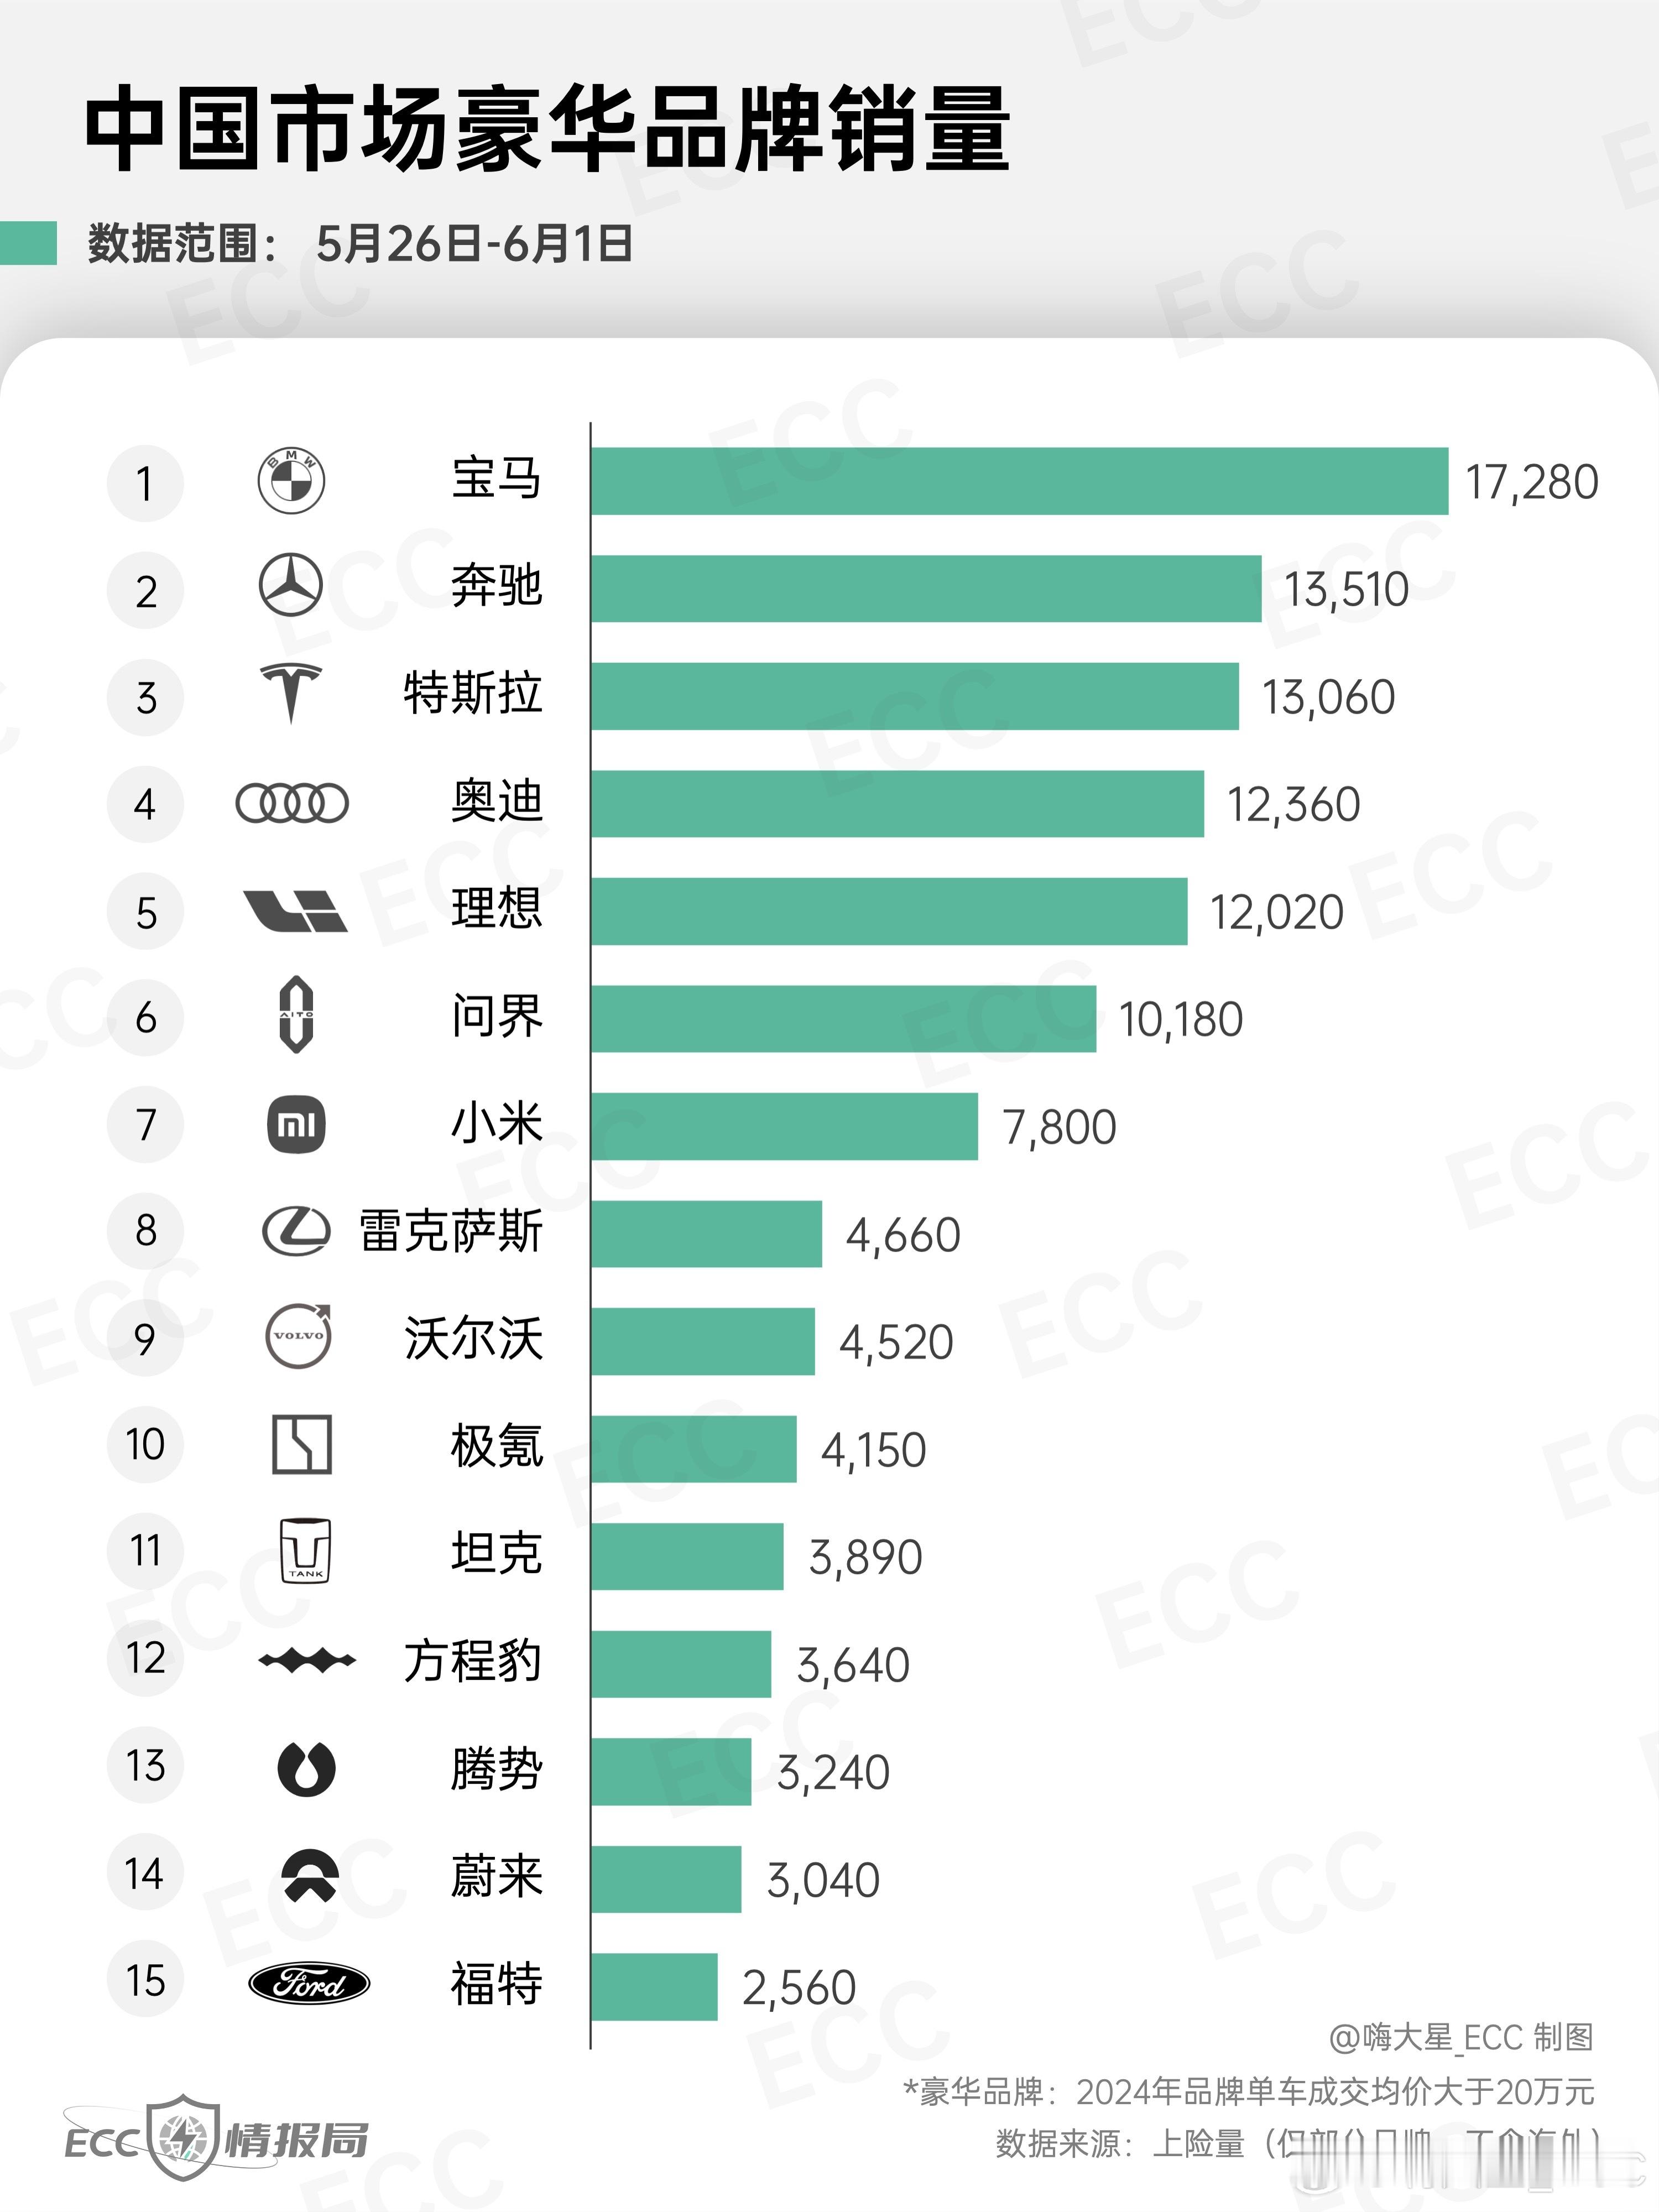This screenshot has height=2212, width=1659.
Task: Select the Xiaomi MI logo
Action: (x=297, y=1124)
